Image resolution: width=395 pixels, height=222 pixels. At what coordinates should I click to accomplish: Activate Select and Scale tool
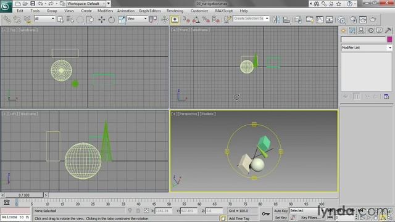[x=122, y=19]
